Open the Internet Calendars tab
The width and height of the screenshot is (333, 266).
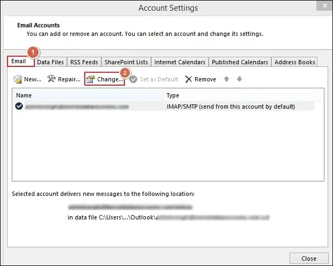(180, 62)
